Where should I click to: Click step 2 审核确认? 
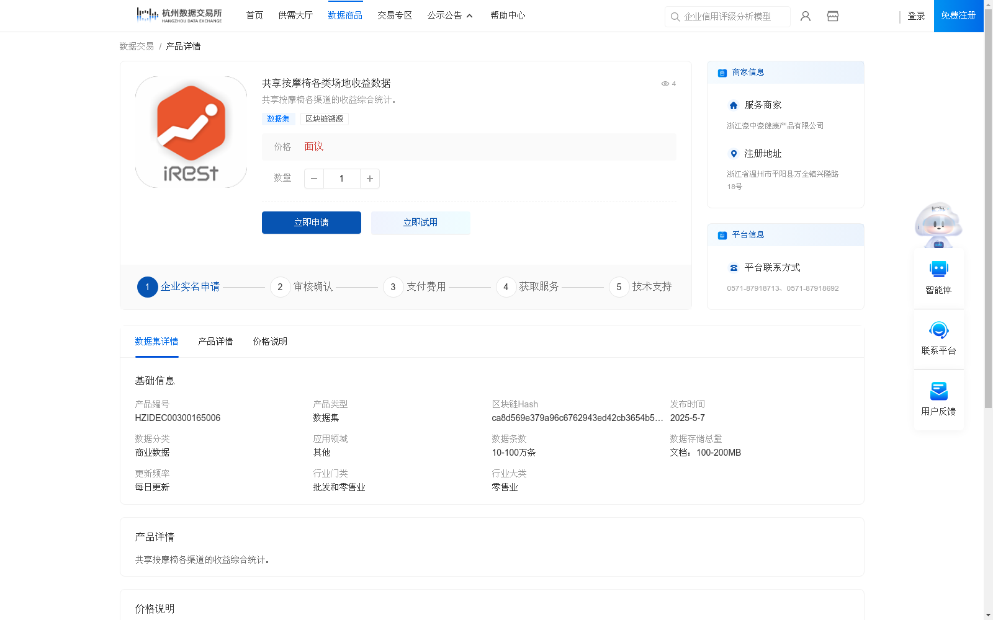pyautogui.click(x=302, y=287)
